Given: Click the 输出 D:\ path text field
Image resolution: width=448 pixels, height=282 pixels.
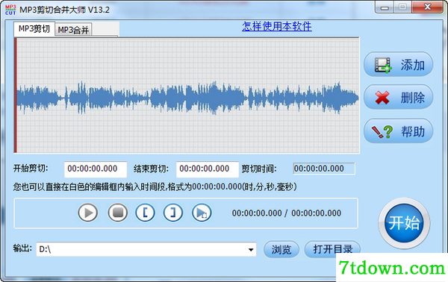Looking at the screenshot, I should (146, 250).
